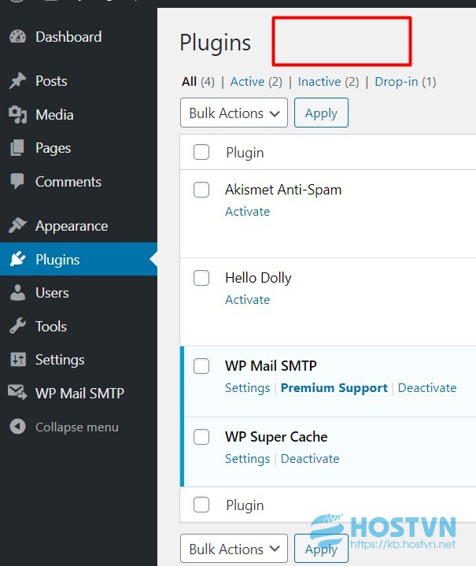Viewport: 476px width, 566px height.
Task: Open WP Super Cache Settings link
Action: pos(248,459)
